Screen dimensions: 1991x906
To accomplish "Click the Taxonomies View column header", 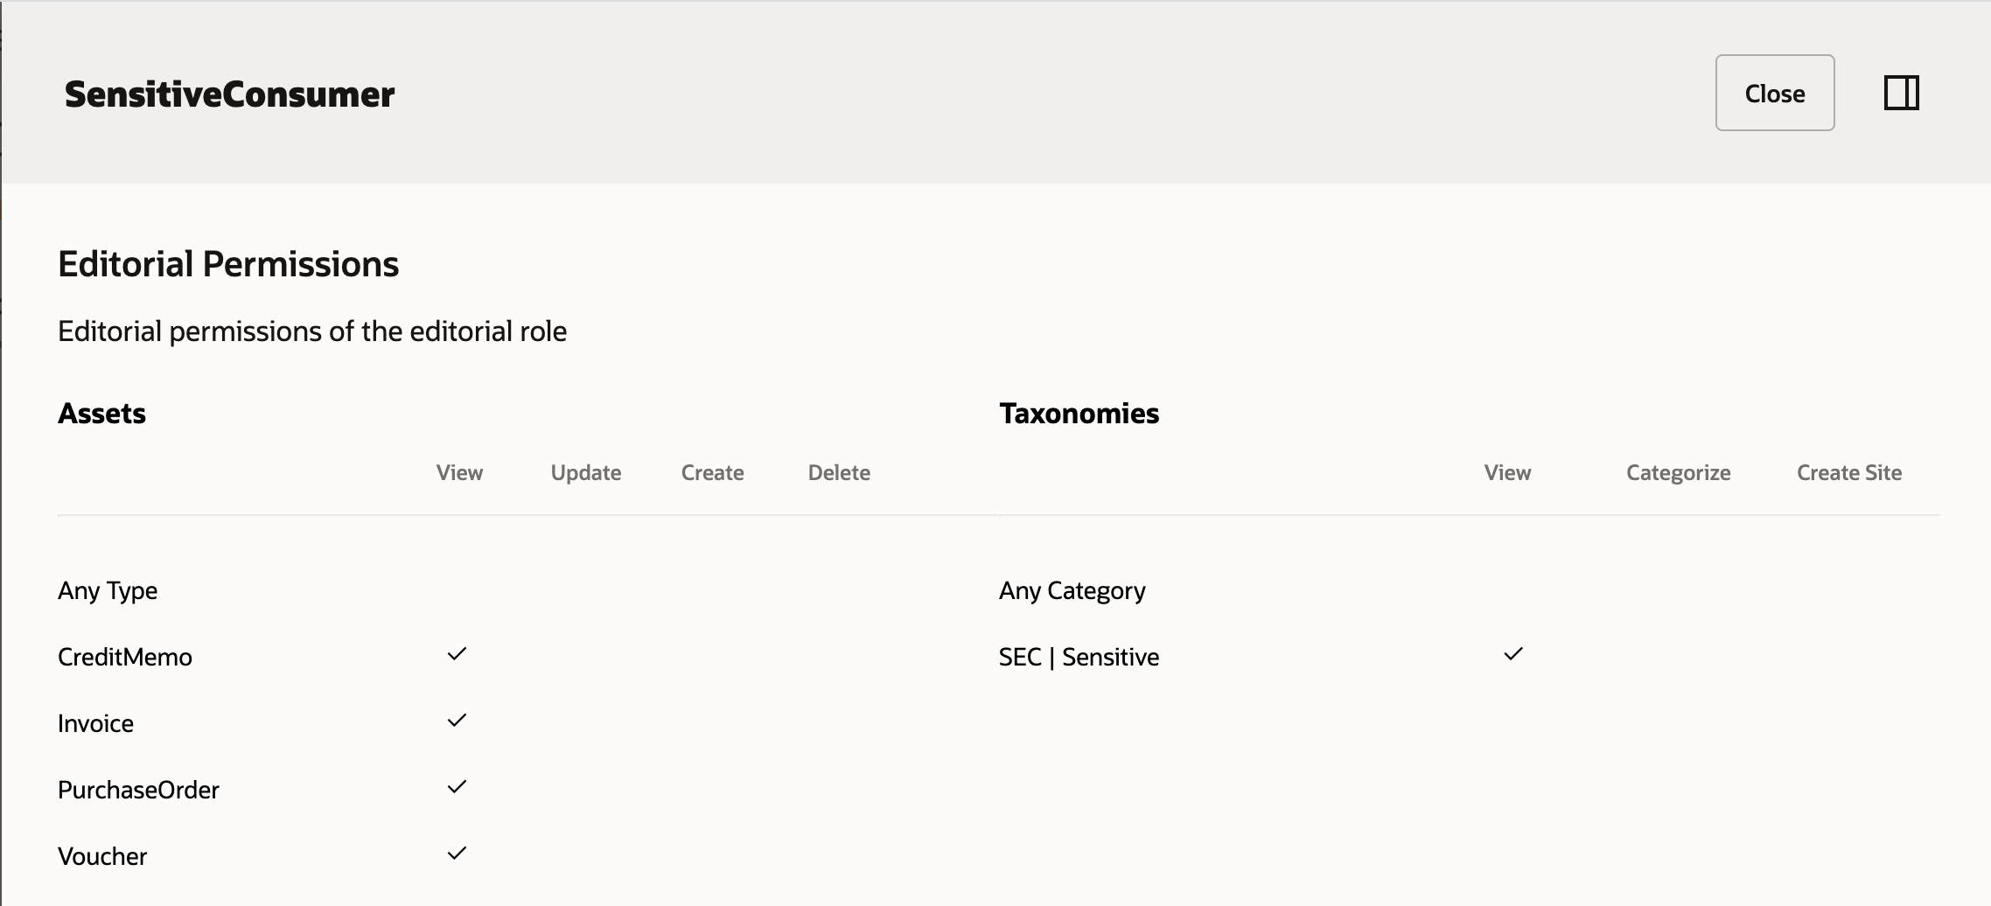I will [1507, 473].
